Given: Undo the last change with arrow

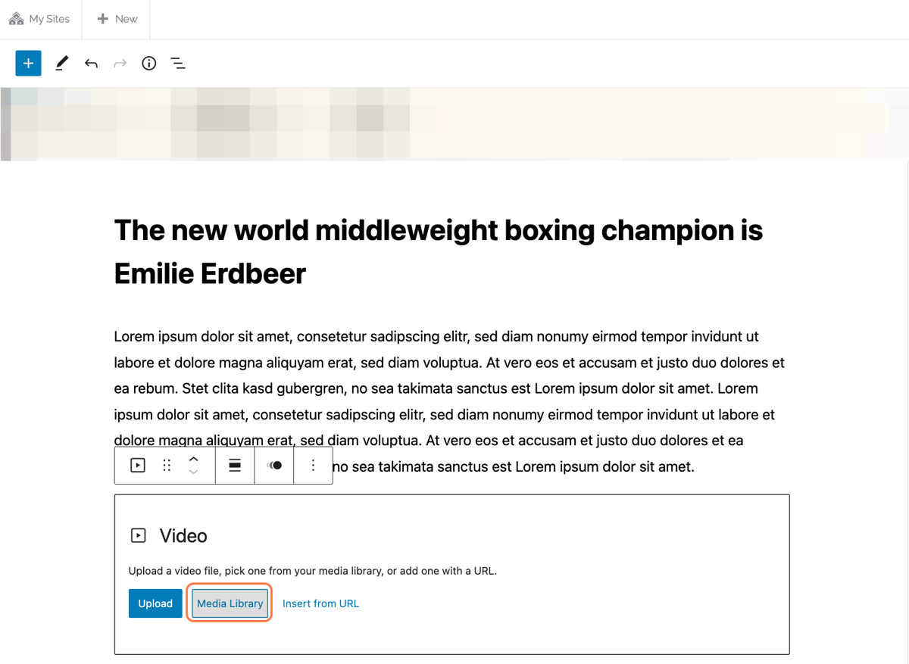Looking at the screenshot, I should [x=91, y=64].
